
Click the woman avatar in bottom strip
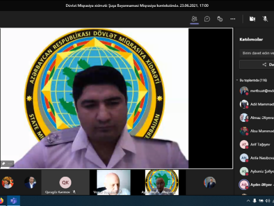tap(7, 183)
